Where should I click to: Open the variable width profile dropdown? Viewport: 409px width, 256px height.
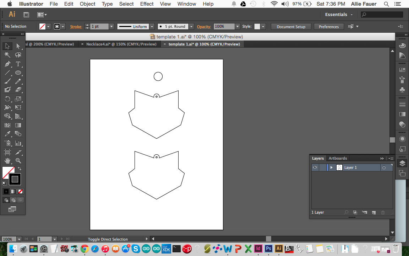click(152, 26)
